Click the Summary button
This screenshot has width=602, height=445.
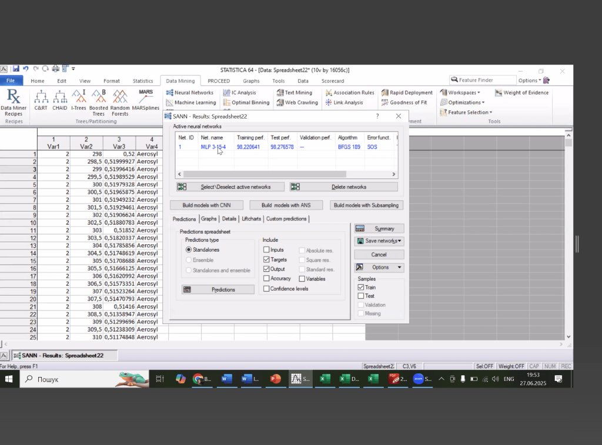(x=379, y=229)
